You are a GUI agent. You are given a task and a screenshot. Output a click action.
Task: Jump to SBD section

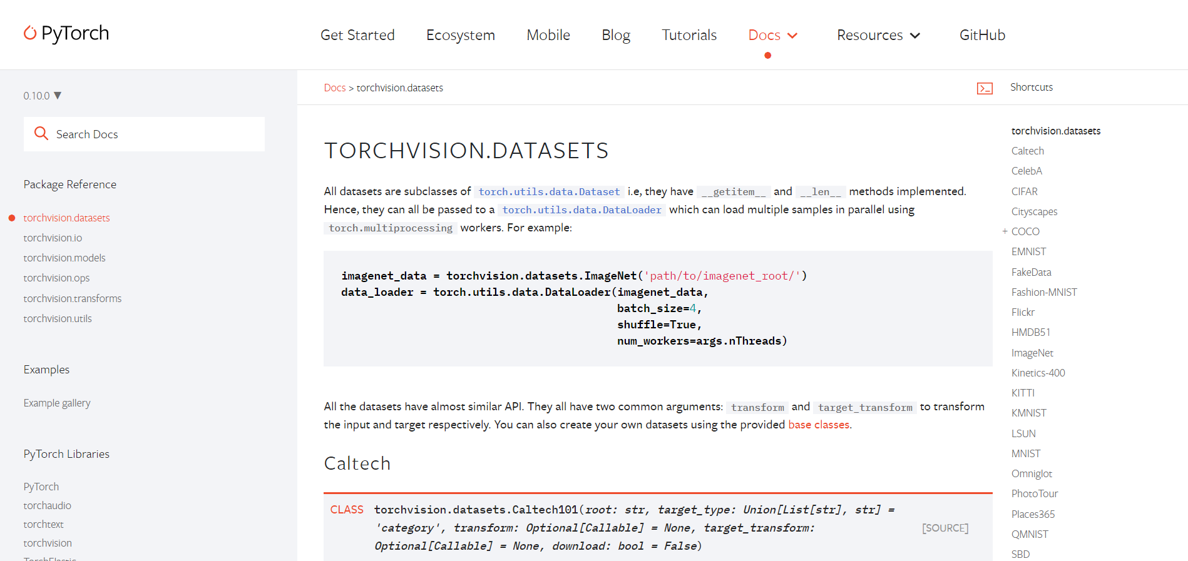point(1020,554)
